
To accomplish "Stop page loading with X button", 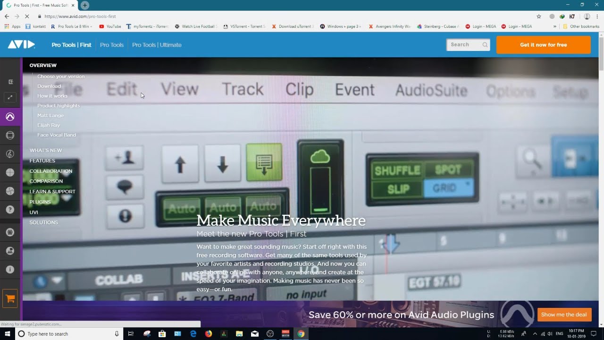I will 28,16.
